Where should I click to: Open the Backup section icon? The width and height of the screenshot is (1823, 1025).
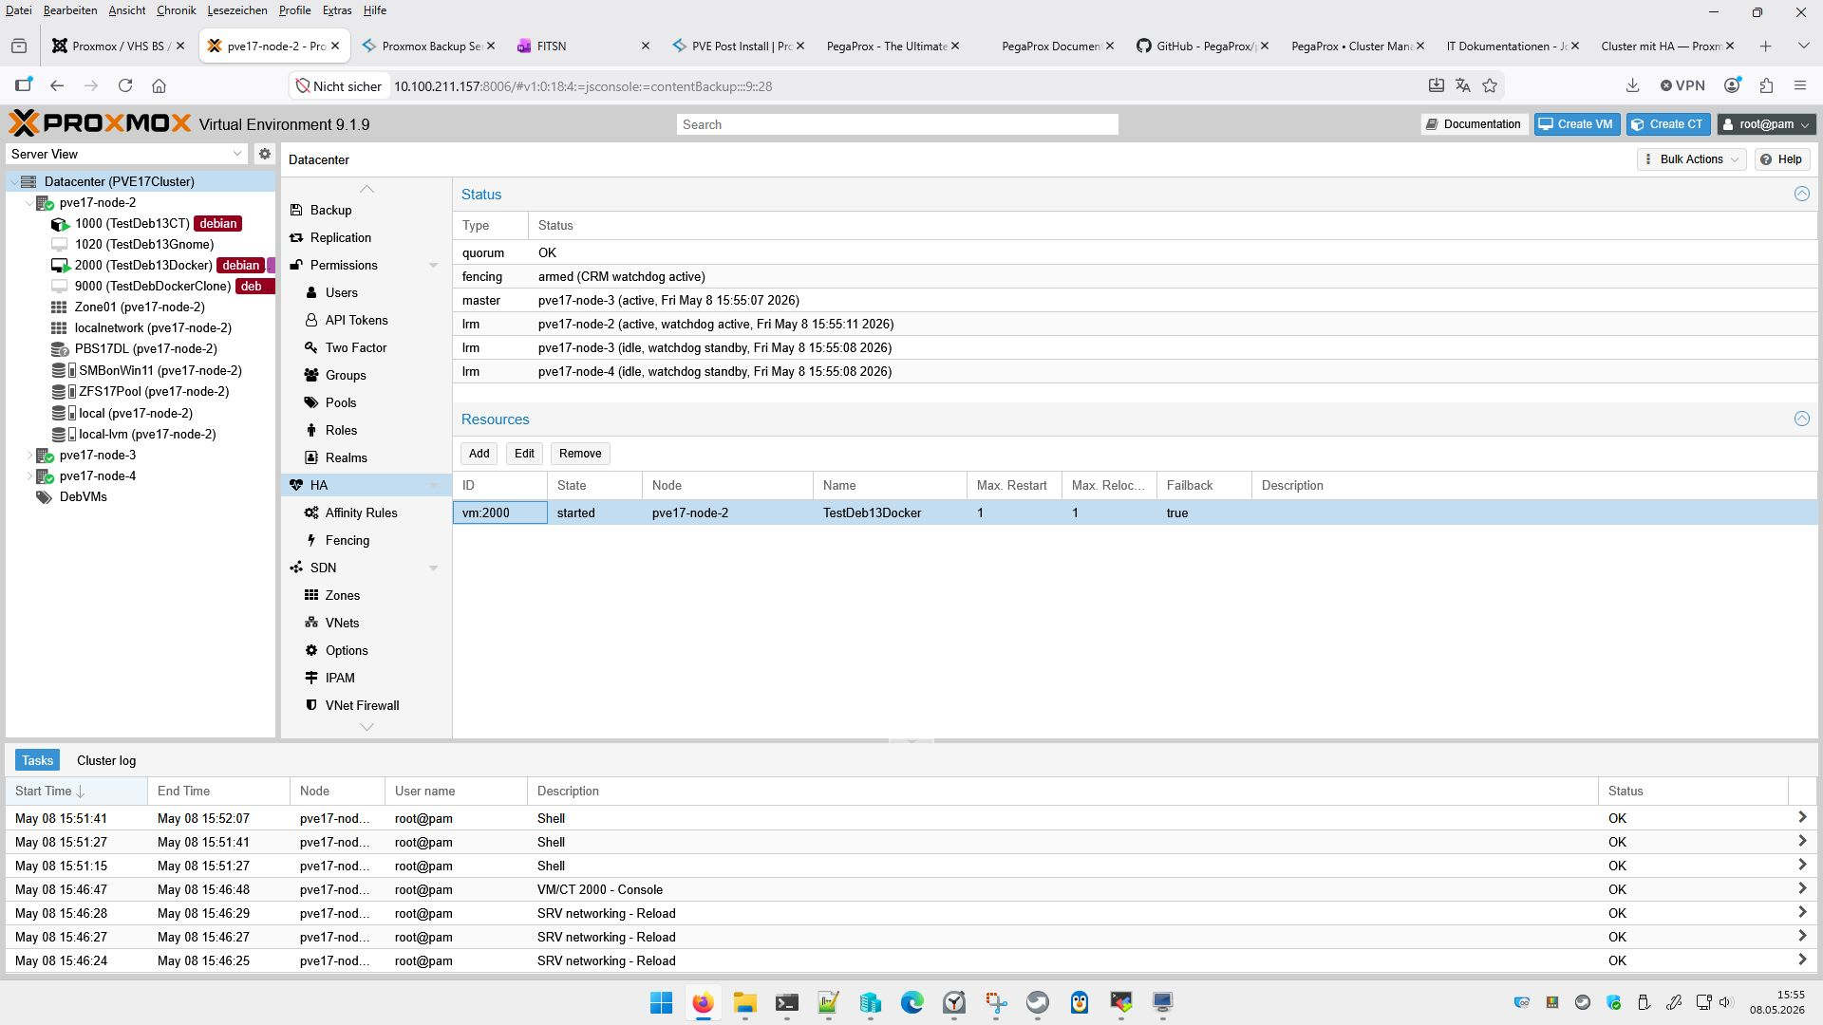pyautogui.click(x=296, y=210)
